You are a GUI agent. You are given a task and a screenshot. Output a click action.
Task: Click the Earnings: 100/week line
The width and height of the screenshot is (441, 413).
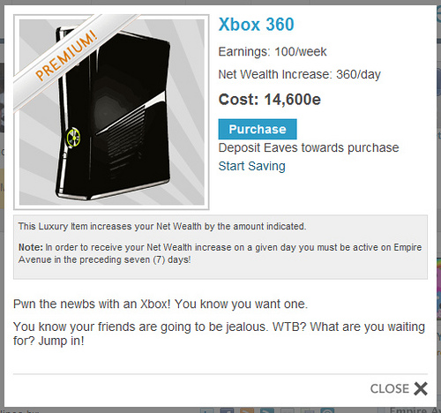tap(273, 52)
